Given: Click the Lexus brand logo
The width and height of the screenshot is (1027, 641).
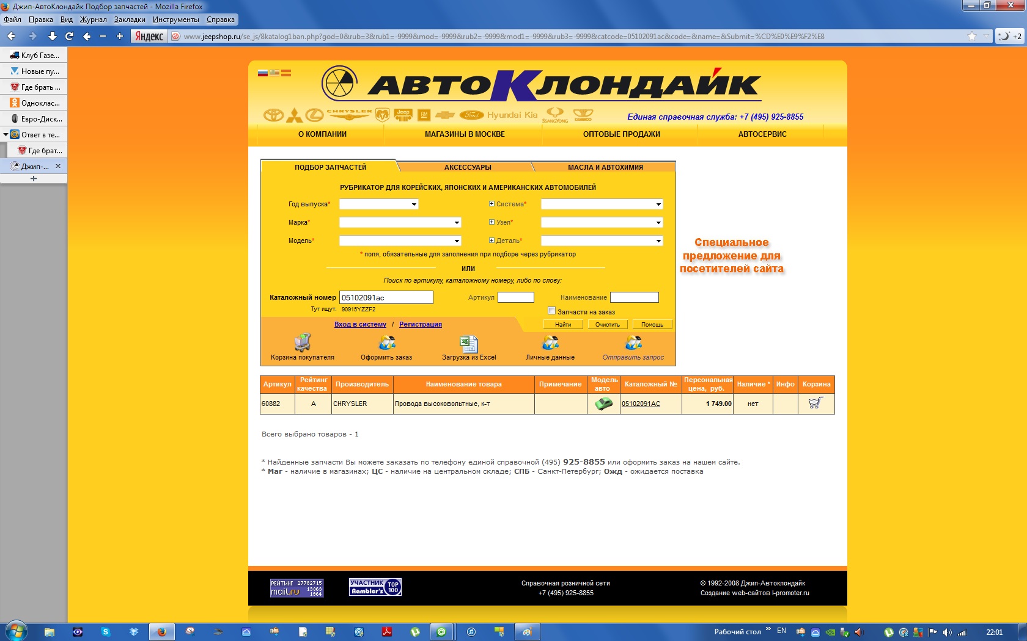Looking at the screenshot, I should click(x=315, y=115).
